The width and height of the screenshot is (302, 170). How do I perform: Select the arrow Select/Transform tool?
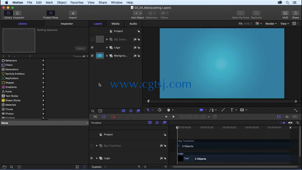coord(148,110)
